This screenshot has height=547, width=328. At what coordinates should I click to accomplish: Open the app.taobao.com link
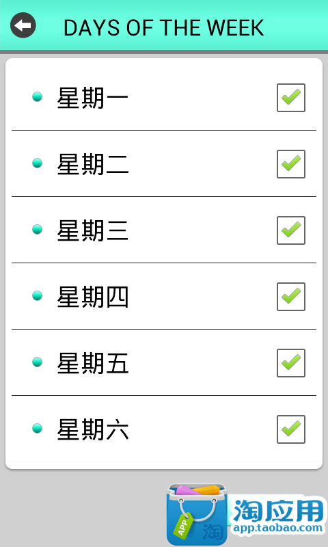coord(278,527)
